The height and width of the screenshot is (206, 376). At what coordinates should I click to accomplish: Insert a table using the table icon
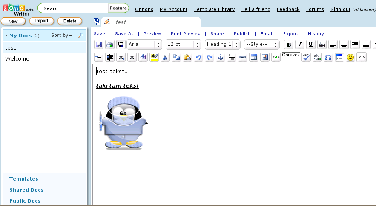pyautogui.click(x=254, y=57)
